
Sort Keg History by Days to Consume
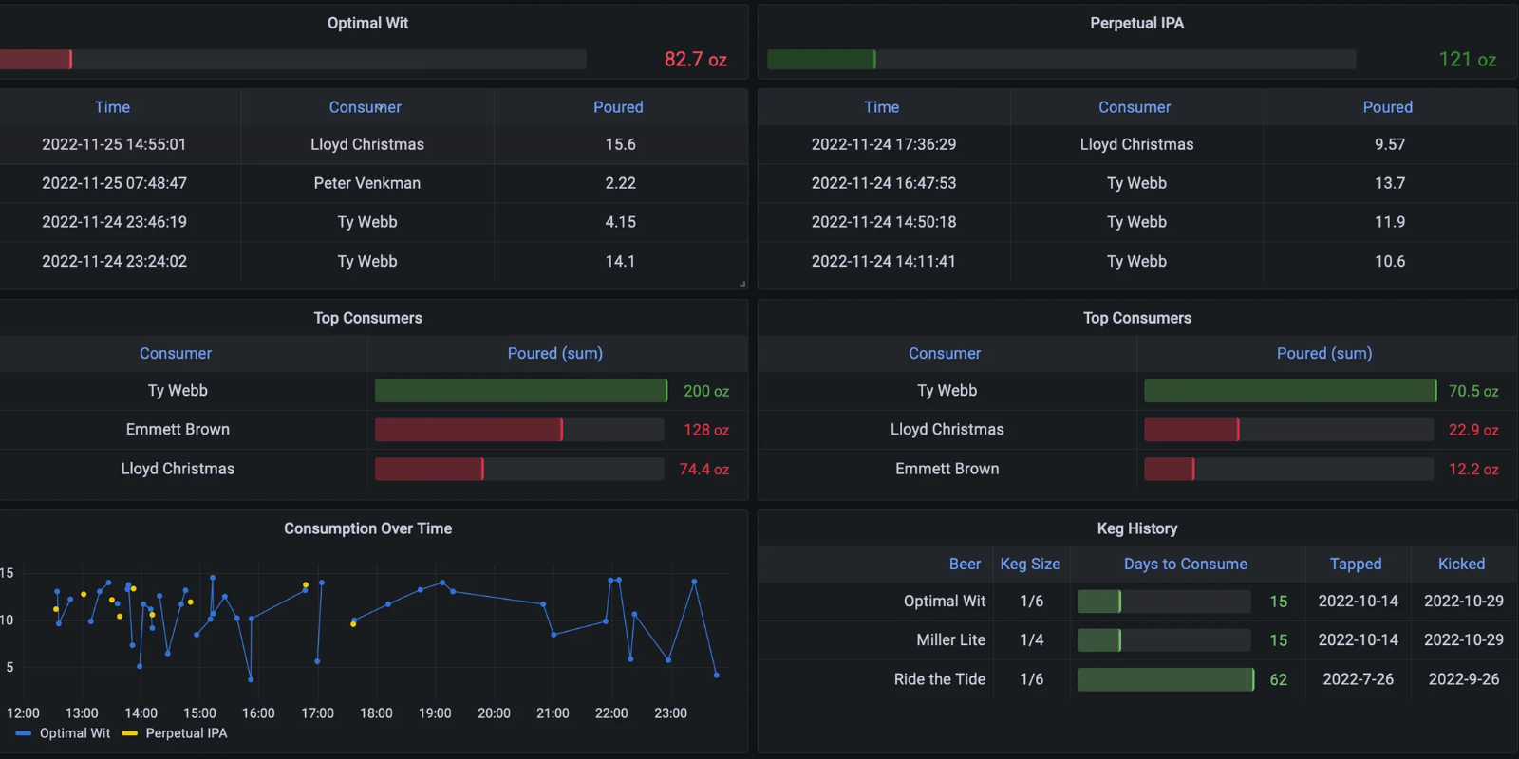coord(1185,564)
